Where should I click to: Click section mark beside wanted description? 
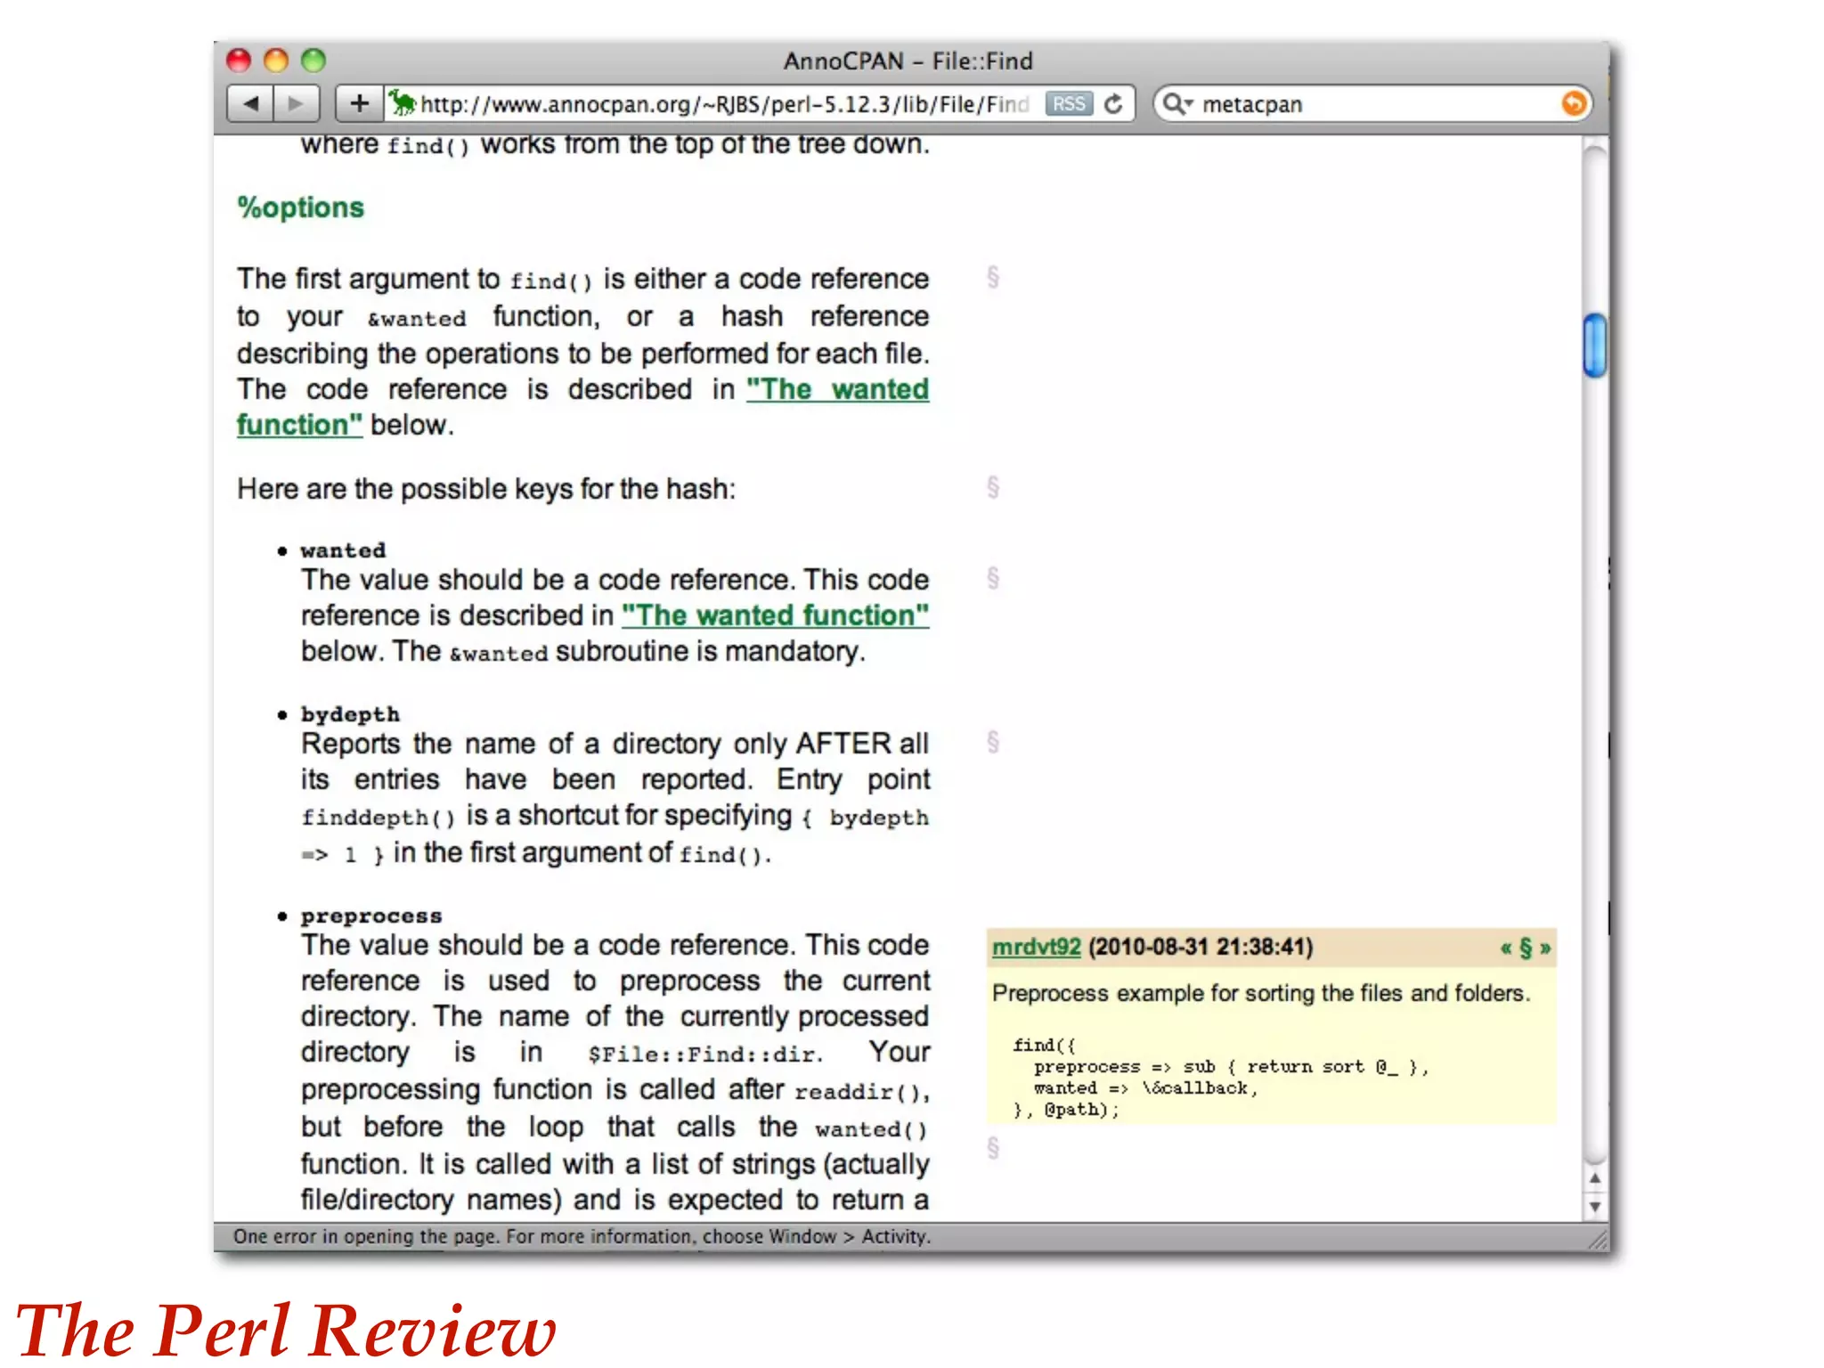tap(993, 578)
